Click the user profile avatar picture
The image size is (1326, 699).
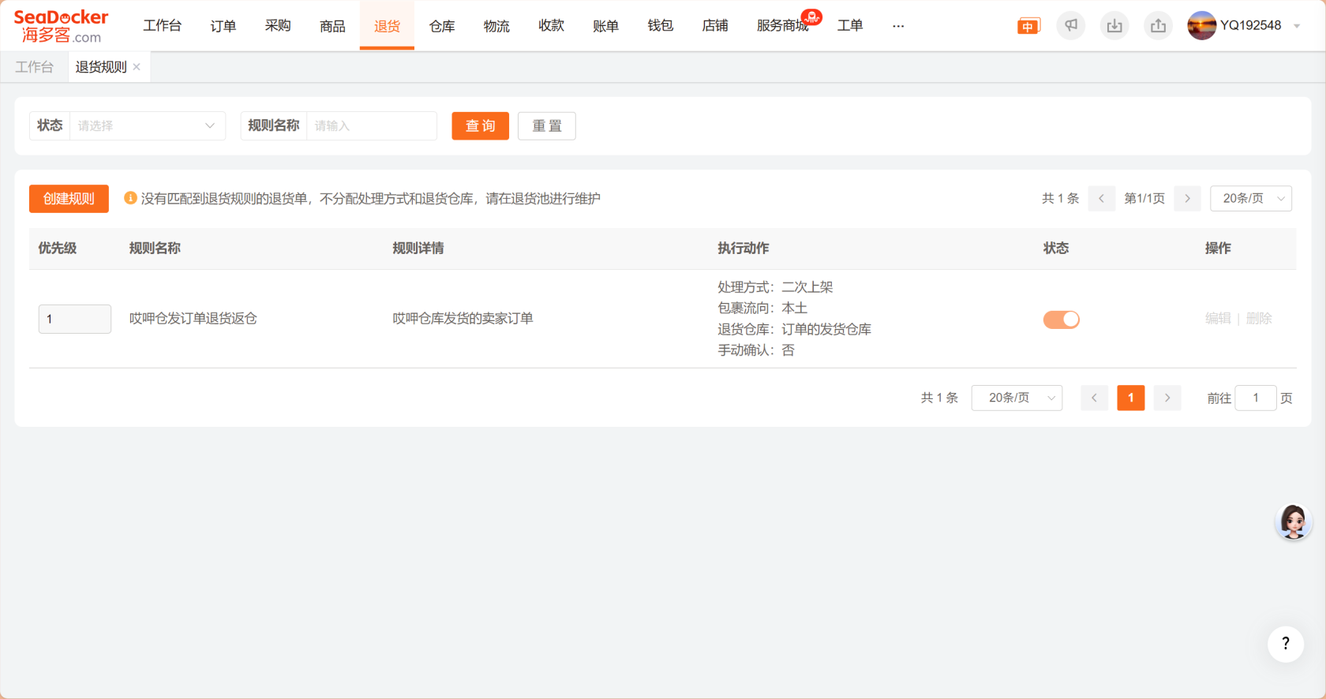[x=1201, y=26]
